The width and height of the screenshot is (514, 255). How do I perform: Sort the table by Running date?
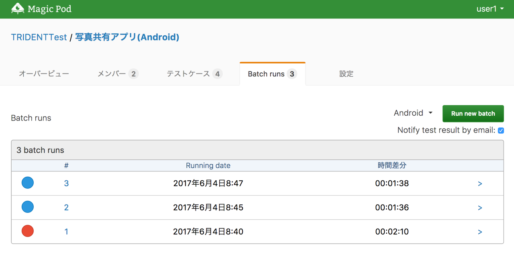208,165
